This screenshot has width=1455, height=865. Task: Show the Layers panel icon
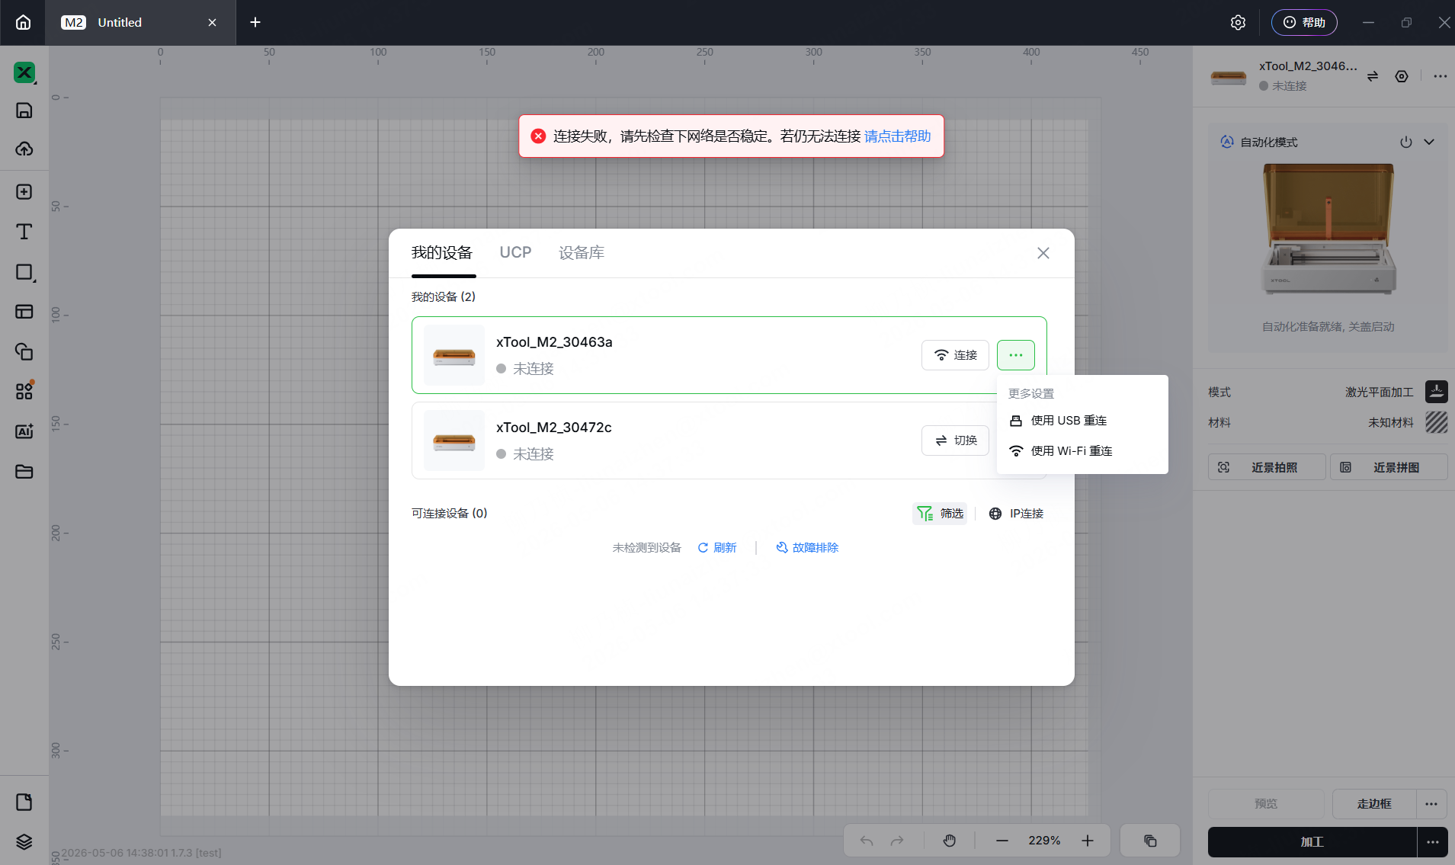[24, 841]
